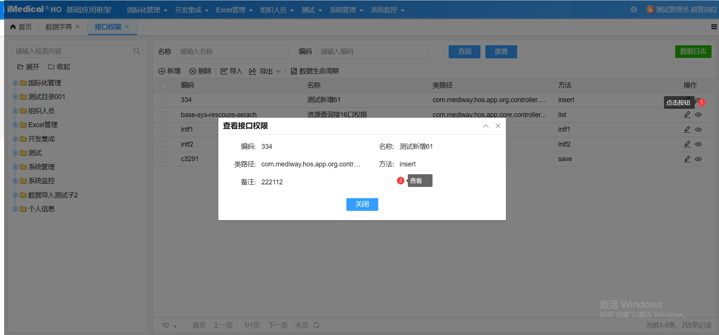The width and height of the screenshot is (719, 335).
Task: Expand the 组织人员 tree folder
Action: click(x=15, y=111)
